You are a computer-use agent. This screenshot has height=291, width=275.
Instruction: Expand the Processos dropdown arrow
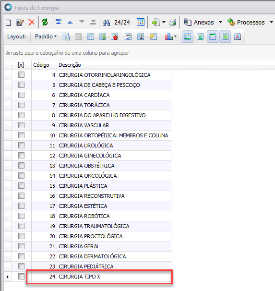(271, 22)
